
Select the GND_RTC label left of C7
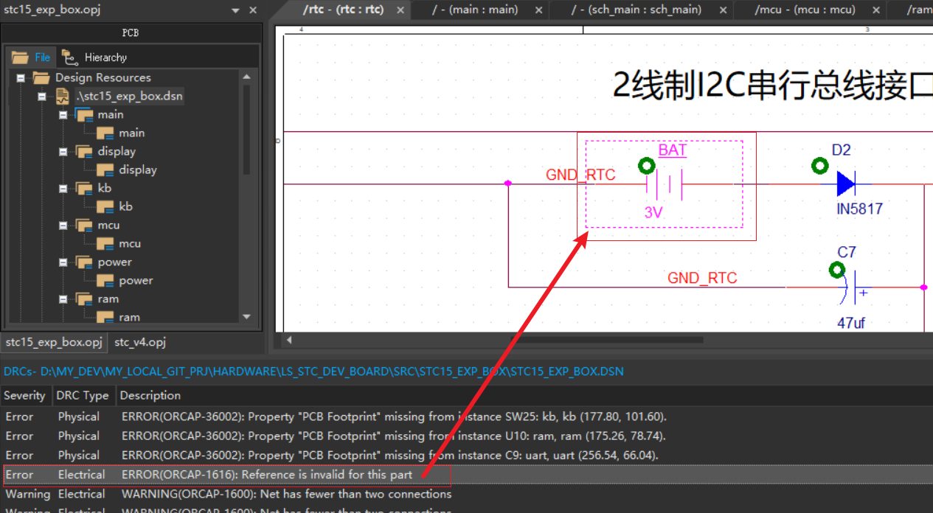click(702, 278)
